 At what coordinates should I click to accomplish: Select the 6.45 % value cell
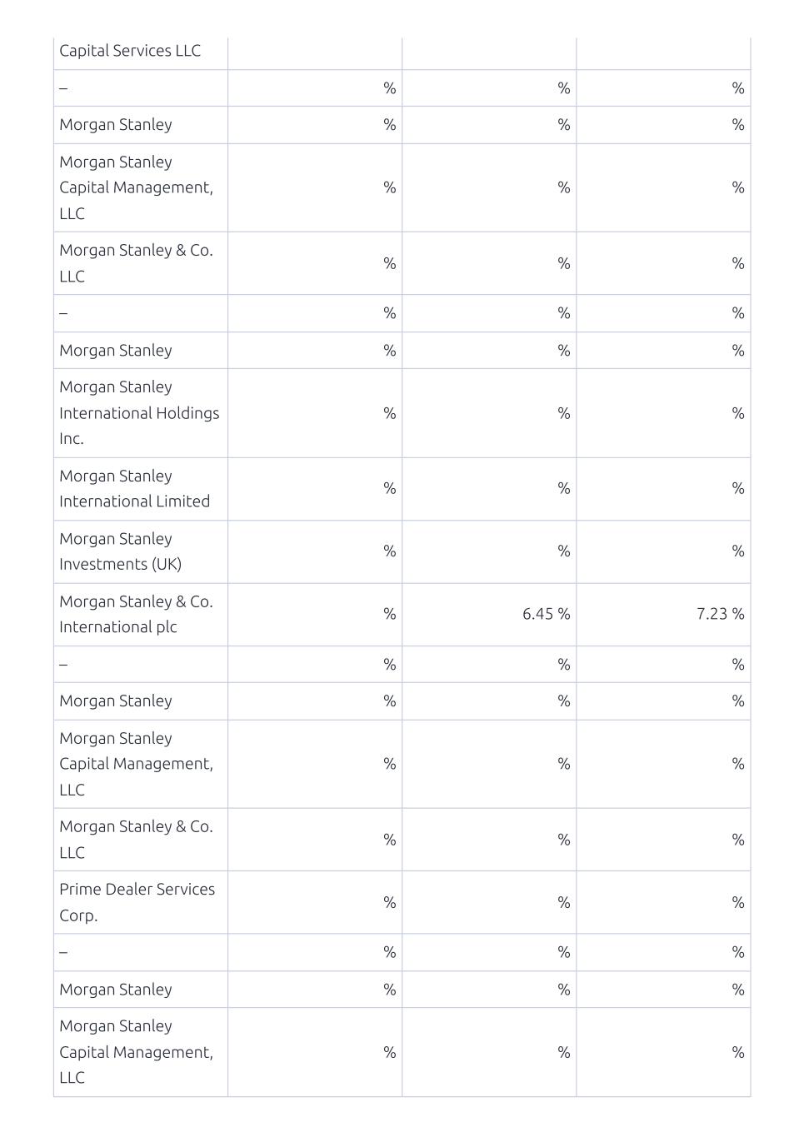click(x=489, y=614)
